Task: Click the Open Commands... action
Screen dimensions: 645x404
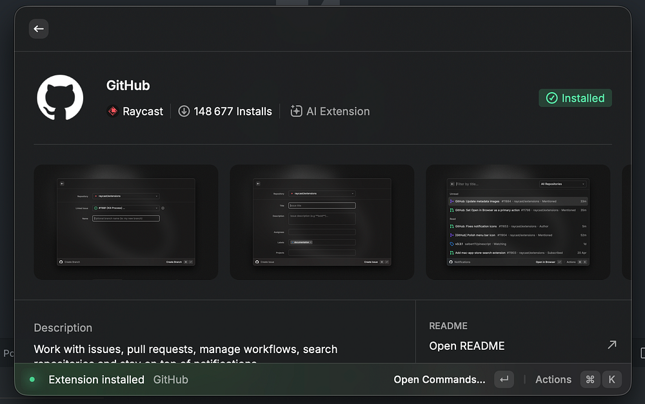Action: tap(439, 380)
